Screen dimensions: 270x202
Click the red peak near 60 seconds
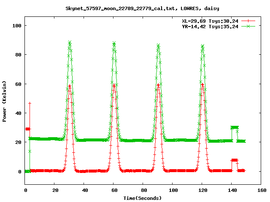tap(114, 85)
